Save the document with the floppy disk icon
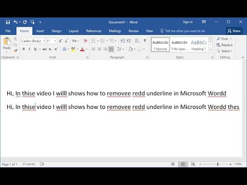Image resolution: width=247 pixels, height=185 pixels. (x=8, y=22)
